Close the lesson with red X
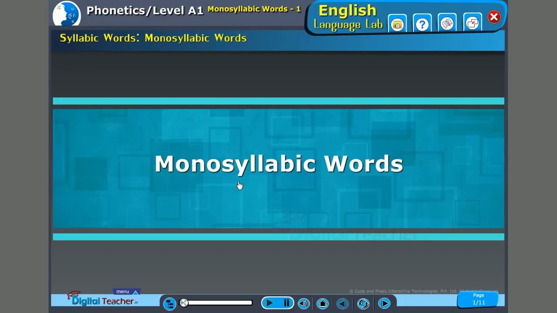The height and width of the screenshot is (313, 557). click(x=493, y=17)
